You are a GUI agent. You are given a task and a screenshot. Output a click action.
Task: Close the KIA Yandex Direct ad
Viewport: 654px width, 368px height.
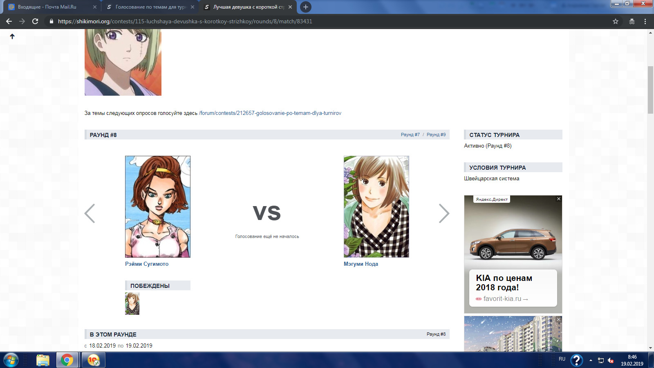(558, 199)
